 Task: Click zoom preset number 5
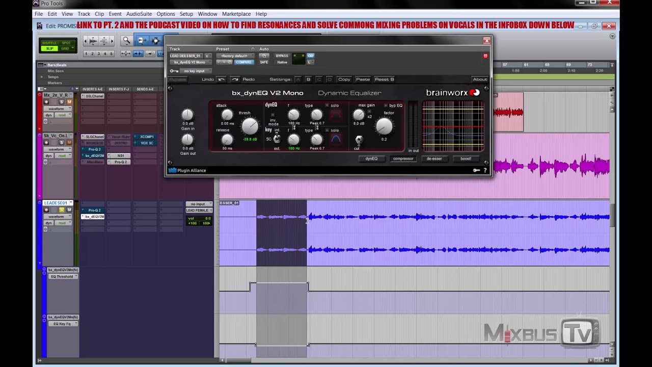point(112,54)
